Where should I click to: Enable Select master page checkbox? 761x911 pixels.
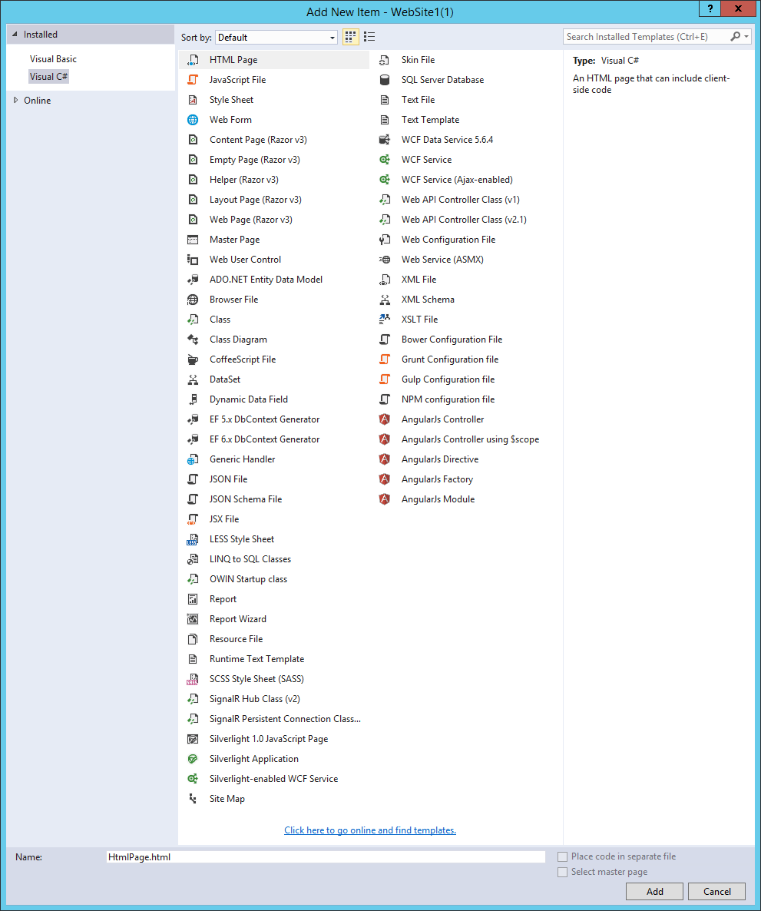click(562, 872)
